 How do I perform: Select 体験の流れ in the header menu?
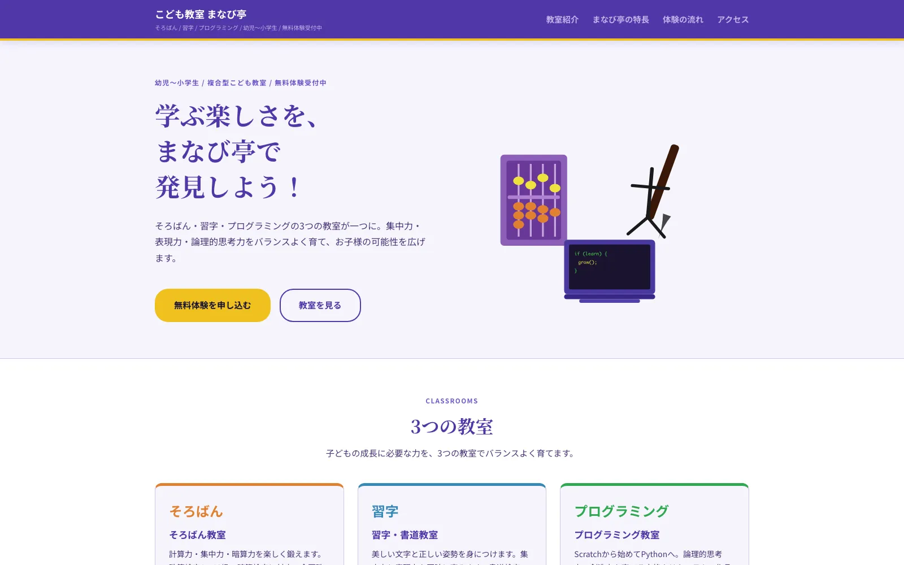point(683,20)
